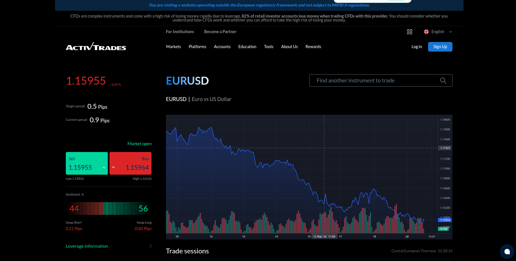
Task: Click the Trade sessions heading
Action: (187, 251)
